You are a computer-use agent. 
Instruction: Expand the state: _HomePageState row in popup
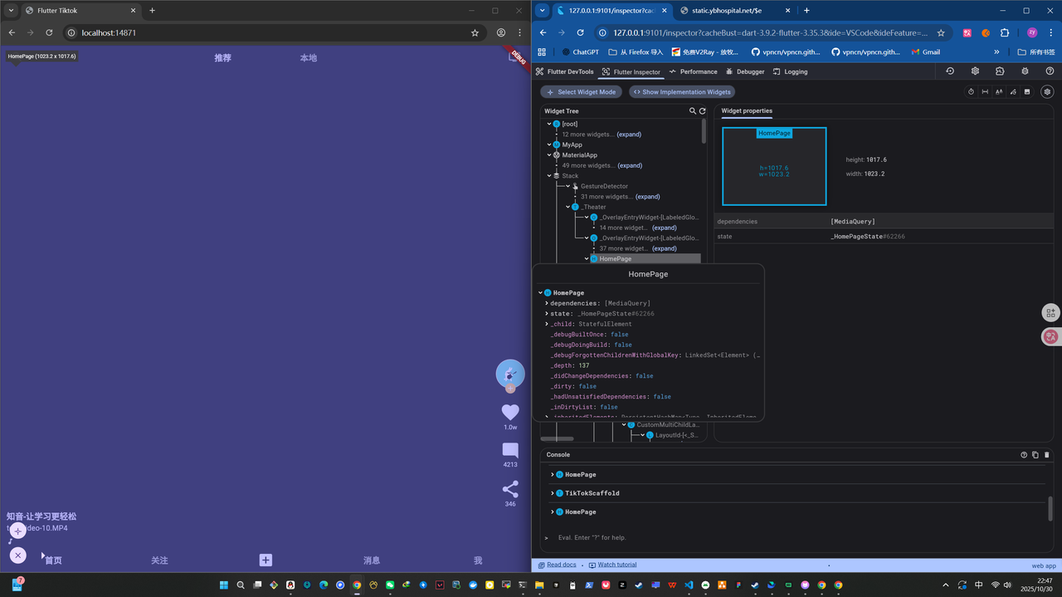547,314
